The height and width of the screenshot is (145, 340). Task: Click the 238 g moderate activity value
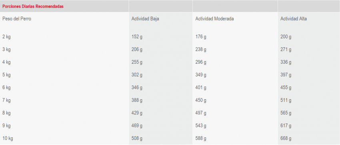(201, 49)
